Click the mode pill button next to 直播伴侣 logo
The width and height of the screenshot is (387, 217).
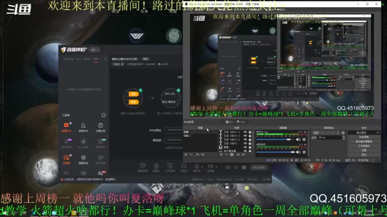pyautogui.click(x=94, y=50)
